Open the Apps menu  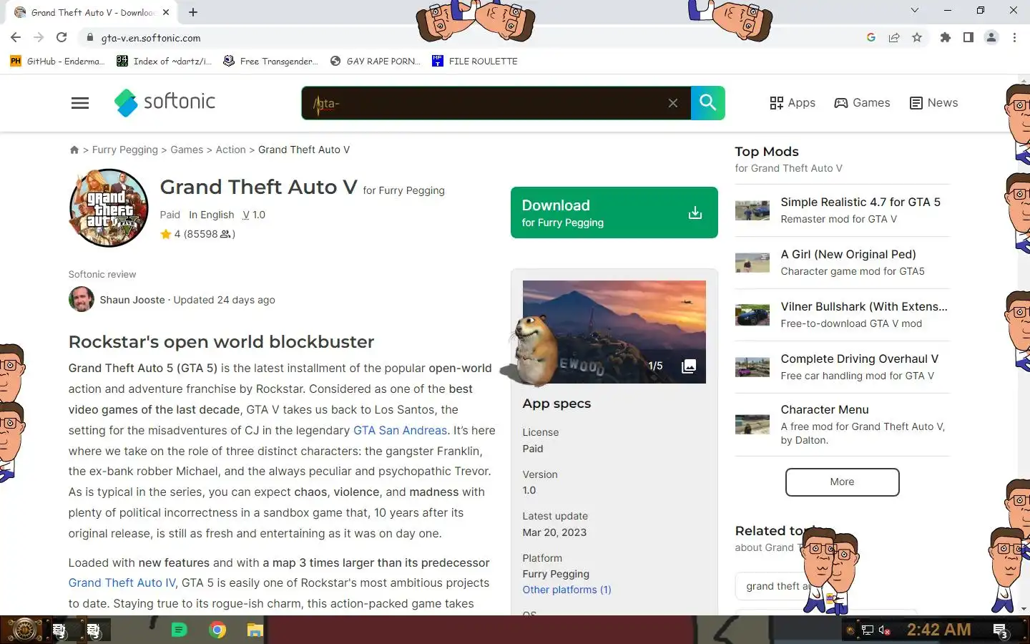click(793, 103)
